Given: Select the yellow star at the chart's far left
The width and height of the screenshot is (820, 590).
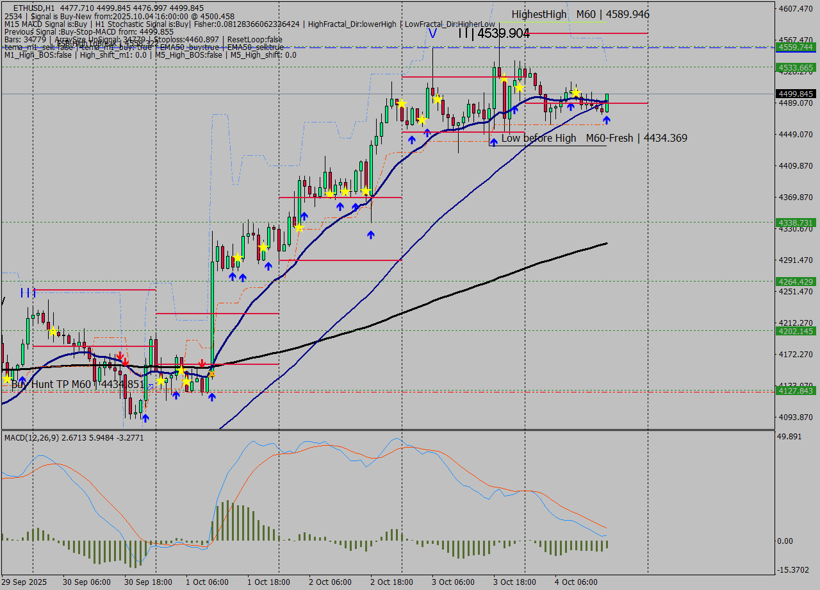Looking at the screenshot, I should pos(7,378).
